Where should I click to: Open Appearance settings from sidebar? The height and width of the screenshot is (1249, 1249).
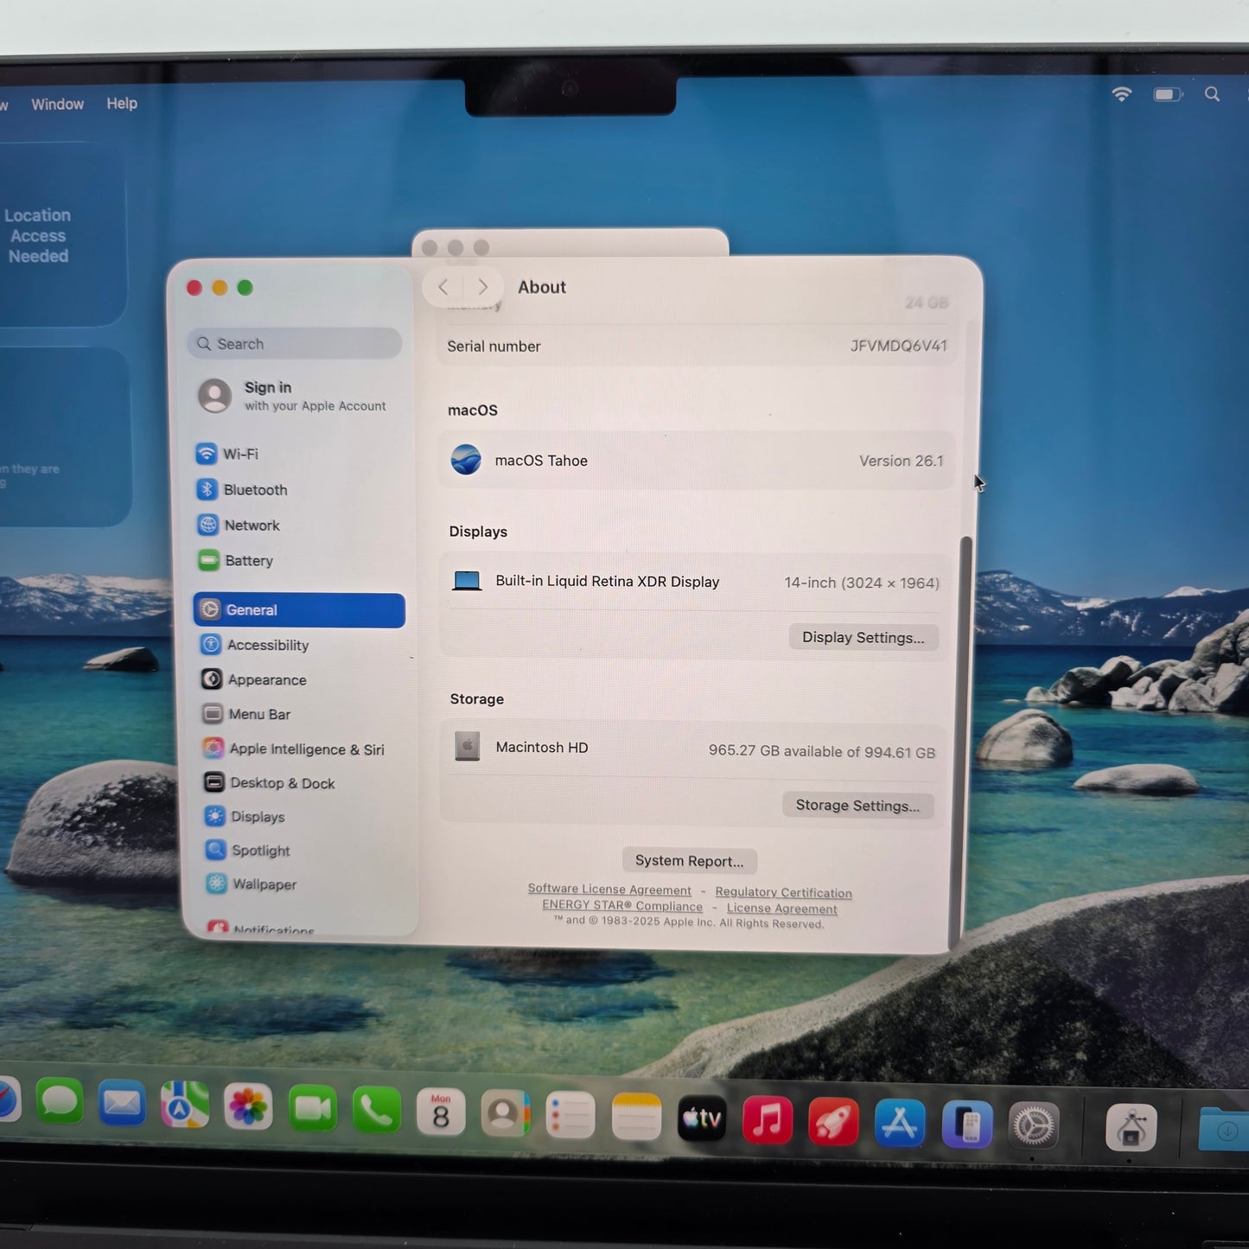pyautogui.click(x=266, y=679)
